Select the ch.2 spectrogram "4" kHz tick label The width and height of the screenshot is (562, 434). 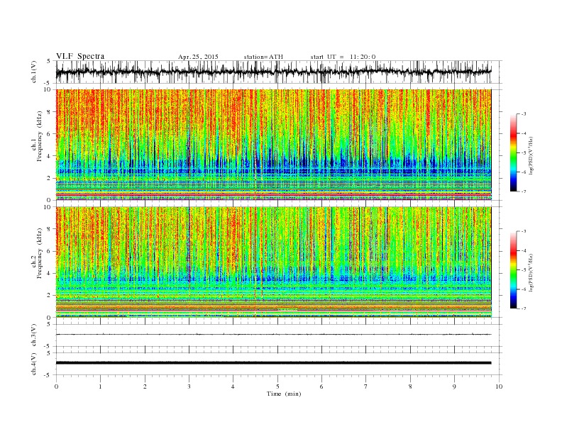tap(50, 274)
